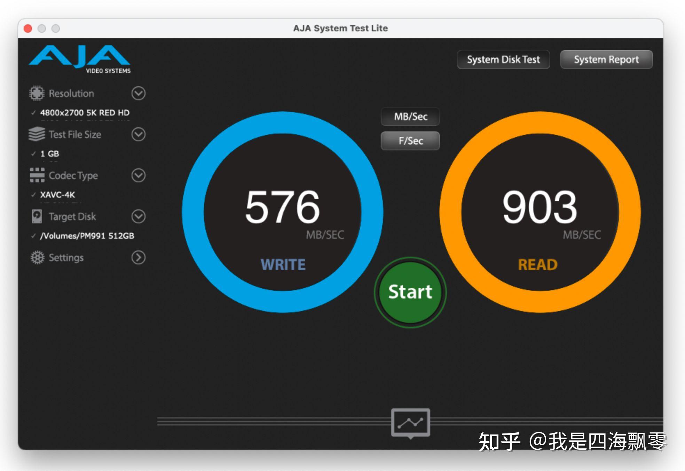Switch to the System Disk Test view

coord(503,59)
